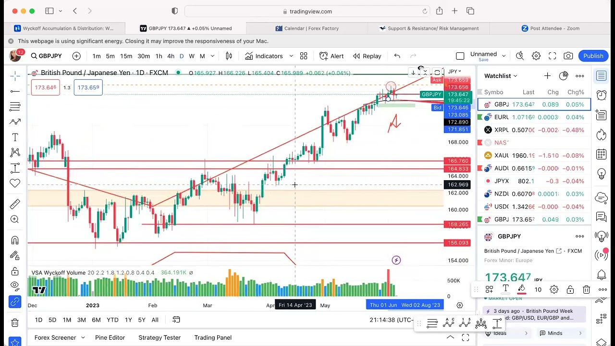Select the XAUUSD row in watchlist
Image resolution: width=615 pixels, height=346 pixels.
click(534, 156)
